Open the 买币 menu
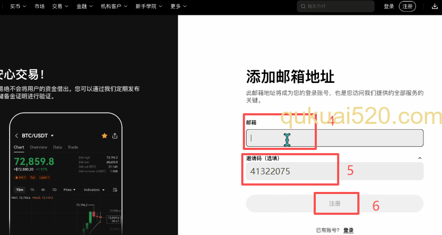442x235 pixels. pyautogui.click(x=18, y=6)
